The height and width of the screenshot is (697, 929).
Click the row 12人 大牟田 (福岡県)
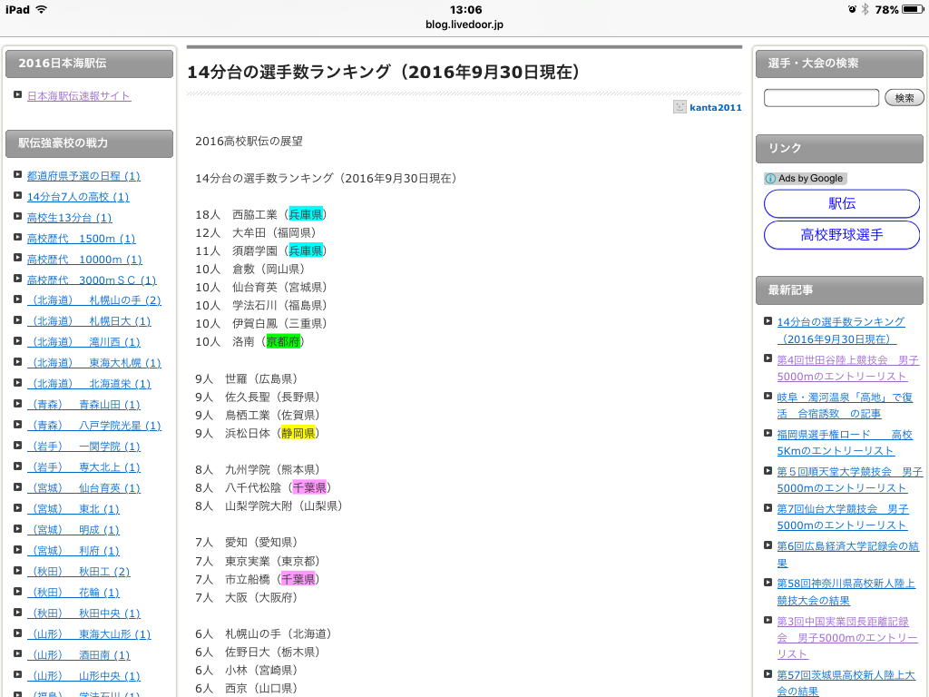click(x=259, y=232)
